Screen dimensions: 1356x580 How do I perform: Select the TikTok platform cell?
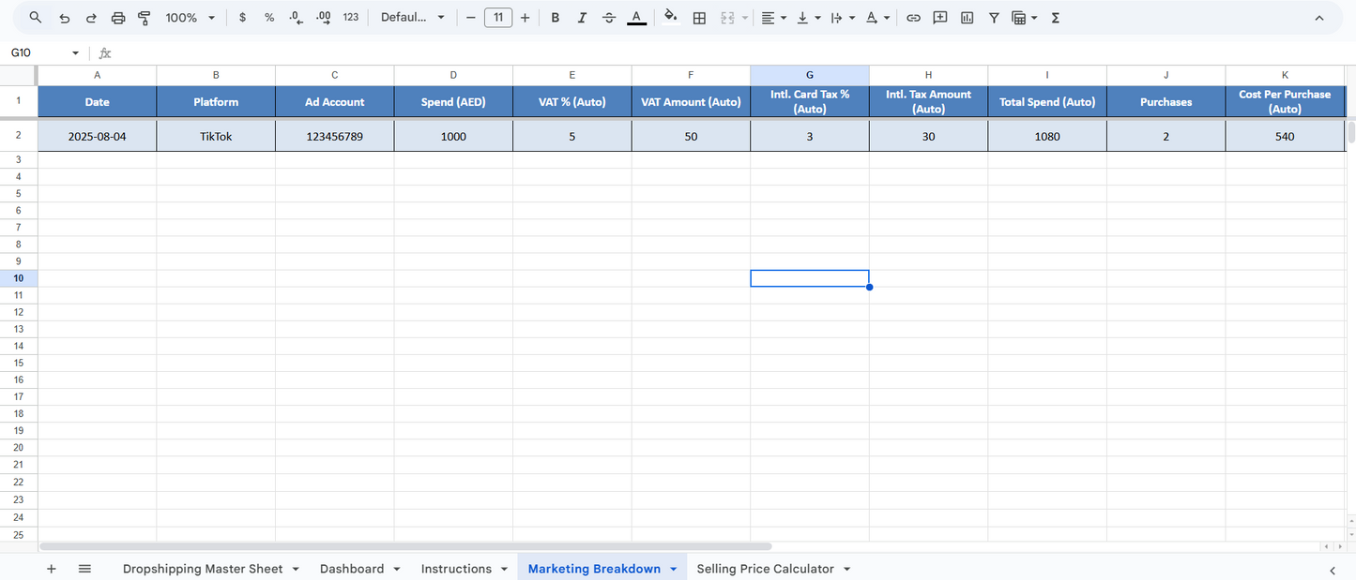[x=216, y=137]
